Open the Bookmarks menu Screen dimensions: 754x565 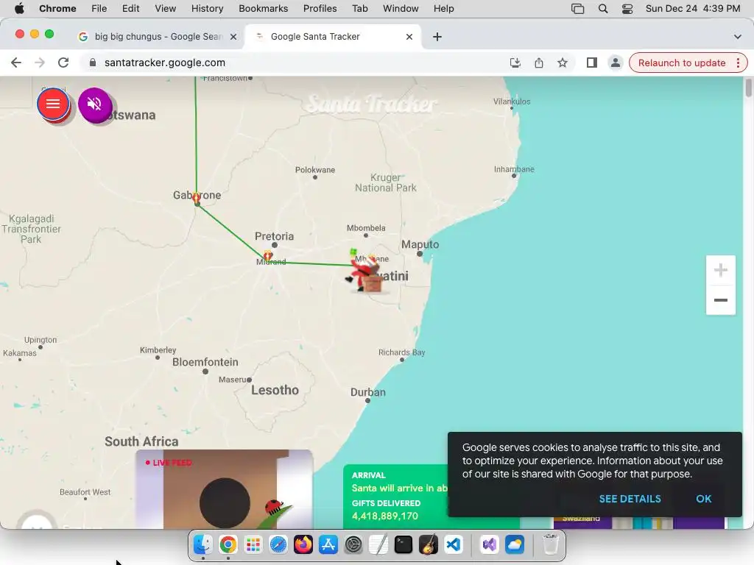coord(263,9)
